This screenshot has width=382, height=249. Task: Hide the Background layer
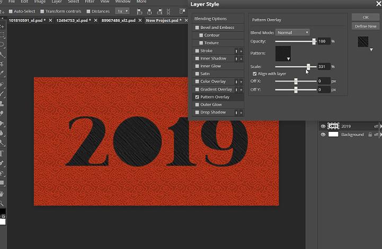(323, 135)
